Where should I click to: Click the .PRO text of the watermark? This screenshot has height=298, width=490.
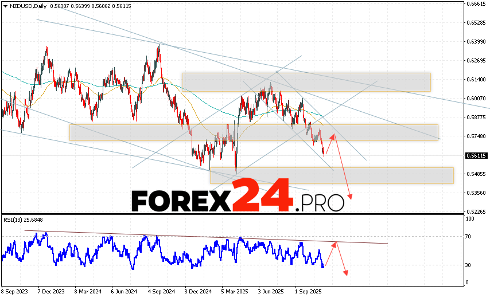coord(320,203)
